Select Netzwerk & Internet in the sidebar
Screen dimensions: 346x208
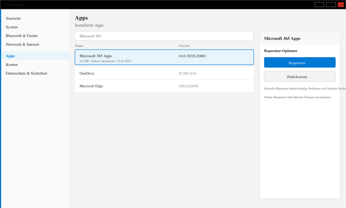coord(22,44)
